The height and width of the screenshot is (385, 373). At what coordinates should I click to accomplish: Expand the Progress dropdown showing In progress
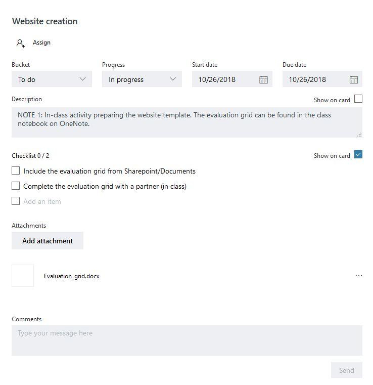click(142, 79)
